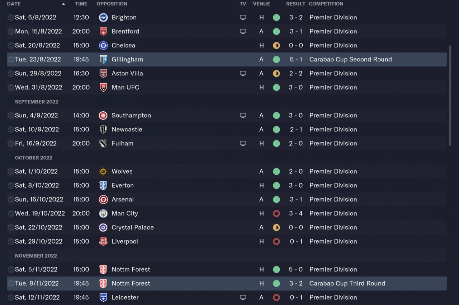Sort fixtures by the Competition column header
Viewport: 459px width, 305px height.
pos(326,4)
